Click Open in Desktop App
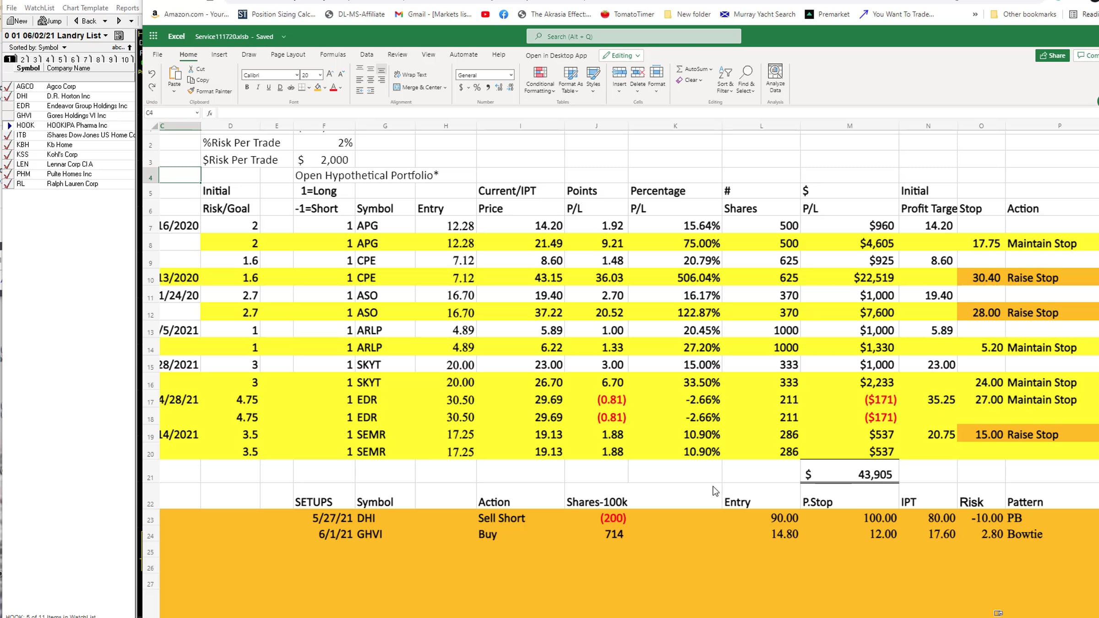Screen dimensions: 1099x618 click(x=556, y=55)
